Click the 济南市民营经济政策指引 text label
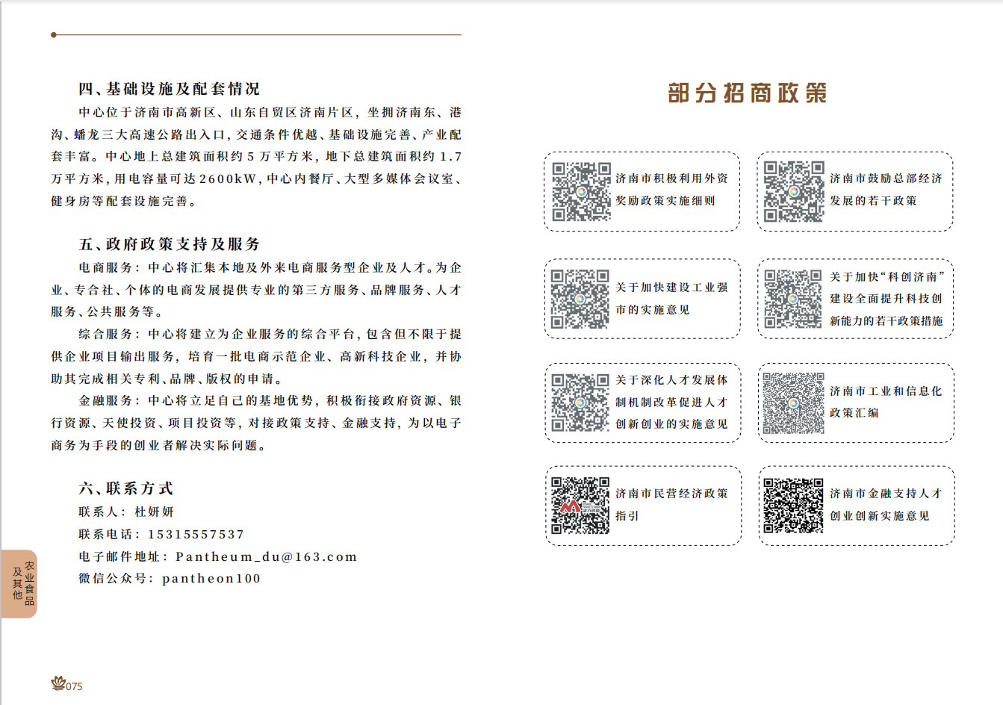 tap(671, 504)
